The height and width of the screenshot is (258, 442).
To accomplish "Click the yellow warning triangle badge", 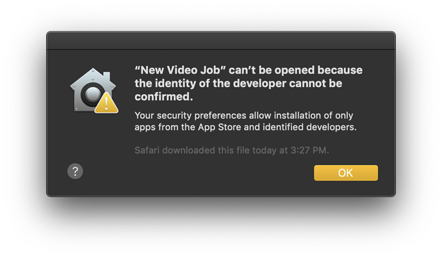I will point(106,103).
